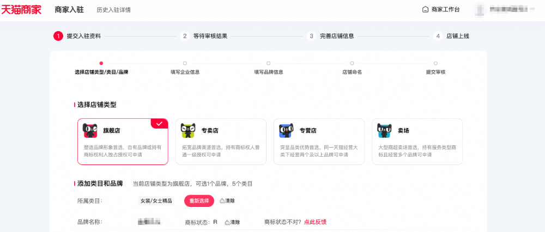Go to the 商家工作台 link

tap(445, 10)
